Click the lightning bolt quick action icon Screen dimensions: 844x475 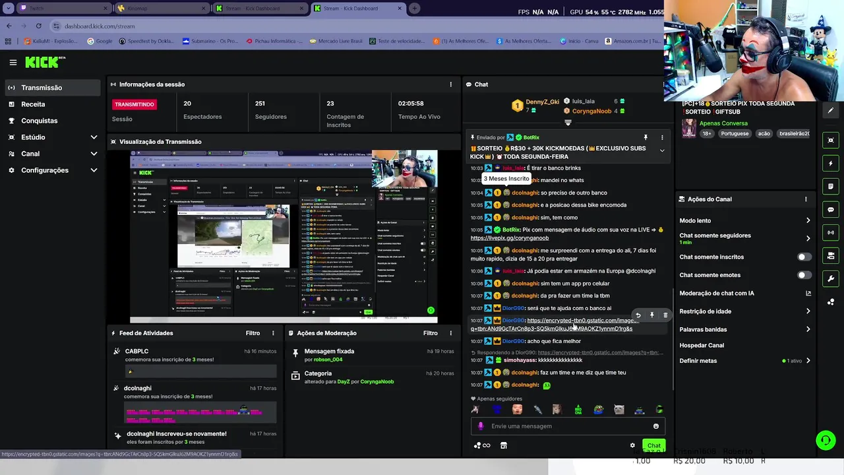(x=831, y=164)
